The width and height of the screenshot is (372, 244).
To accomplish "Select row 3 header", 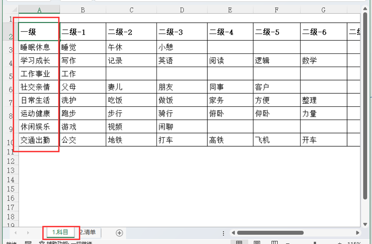I will tap(11, 47).
